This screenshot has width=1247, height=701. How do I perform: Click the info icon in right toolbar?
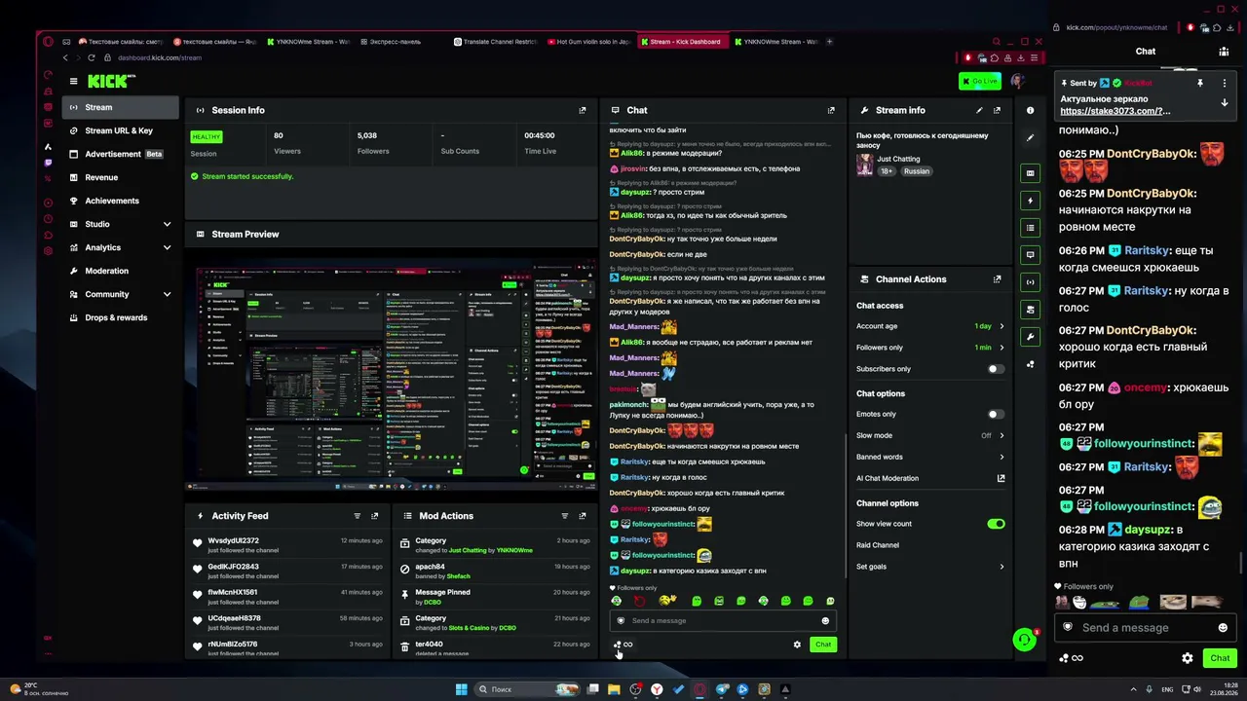1030,111
